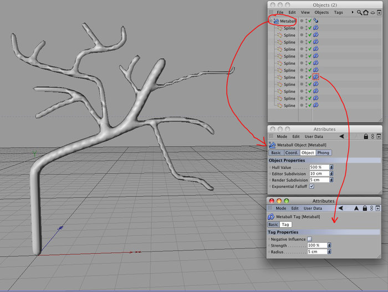Click the up arrow in Metaball Tag Attributes
Image resolution: width=388 pixels, height=292 pixels.
[356, 208]
